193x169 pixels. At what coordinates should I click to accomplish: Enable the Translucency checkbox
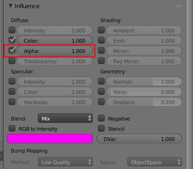click(12, 61)
